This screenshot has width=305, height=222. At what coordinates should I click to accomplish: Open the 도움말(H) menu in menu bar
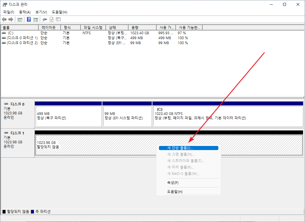pyautogui.click(x=59, y=12)
